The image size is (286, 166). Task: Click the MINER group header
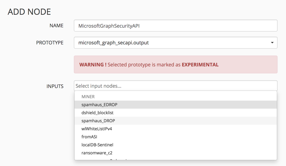[88, 97]
